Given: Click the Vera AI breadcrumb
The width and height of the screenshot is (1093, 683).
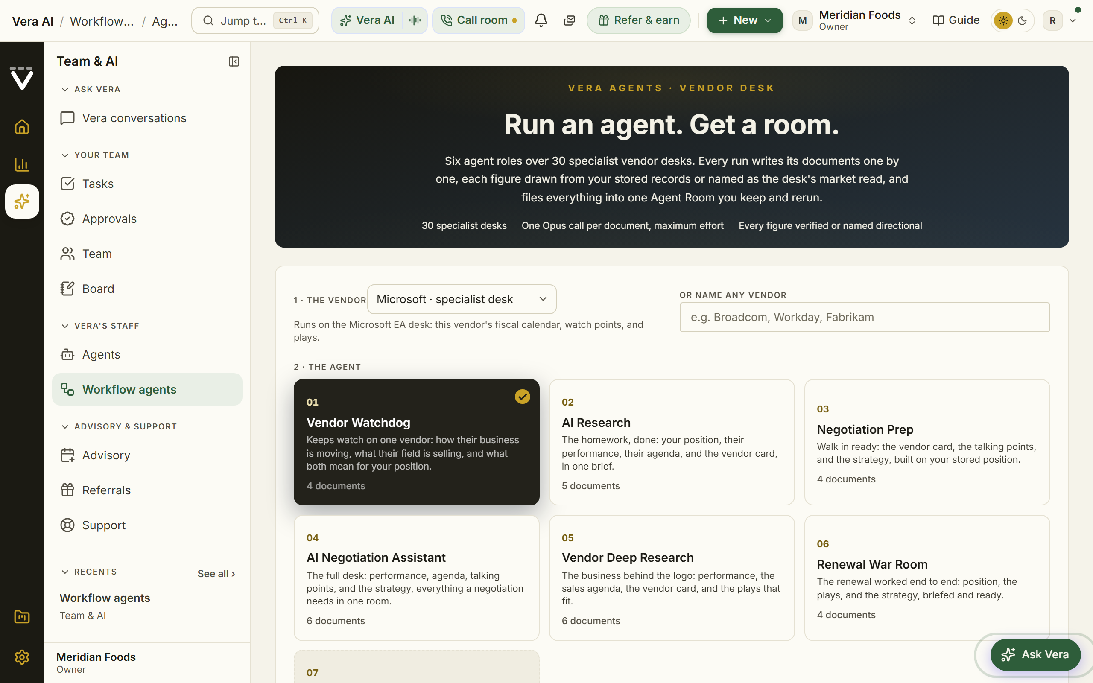Looking at the screenshot, I should point(32,21).
